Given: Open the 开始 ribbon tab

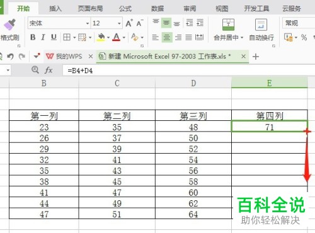Looking at the screenshot, I should [23, 9].
